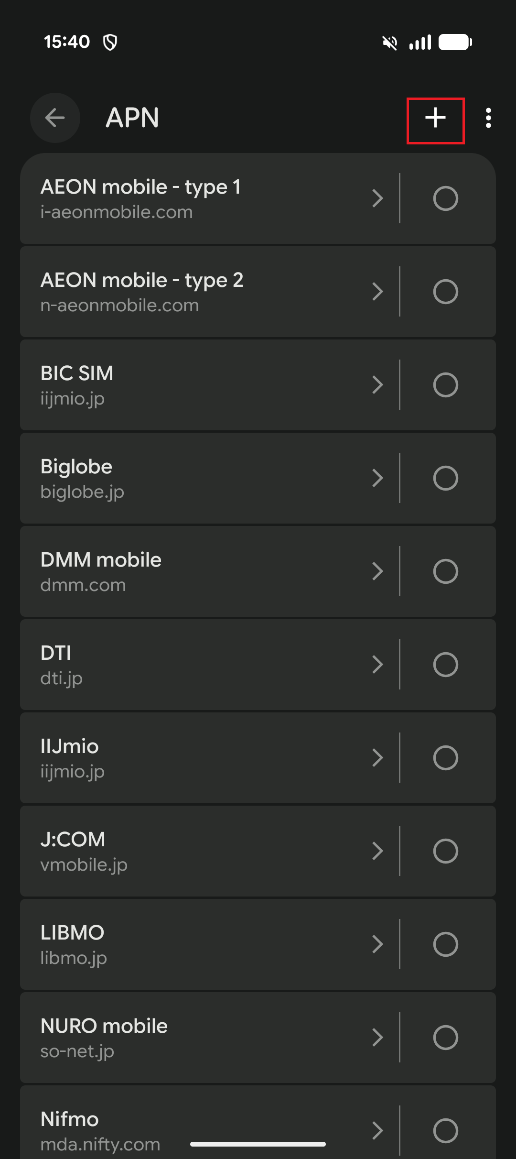
Task: Select the Nifmo APN radio button
Action: 445,1131
